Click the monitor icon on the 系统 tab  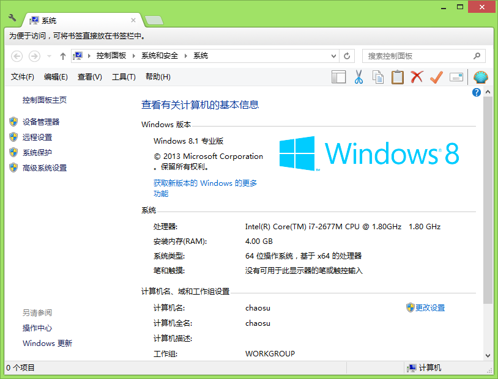34,21
